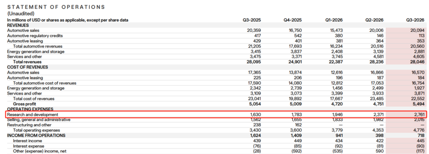
Task: Select the Restructuring and other row label
Action: (x=29, y=125)
